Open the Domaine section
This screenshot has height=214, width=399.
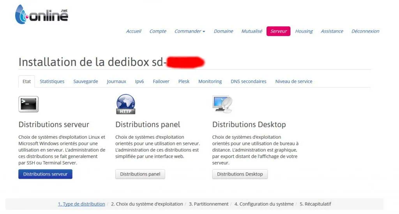tap(223, 31)
